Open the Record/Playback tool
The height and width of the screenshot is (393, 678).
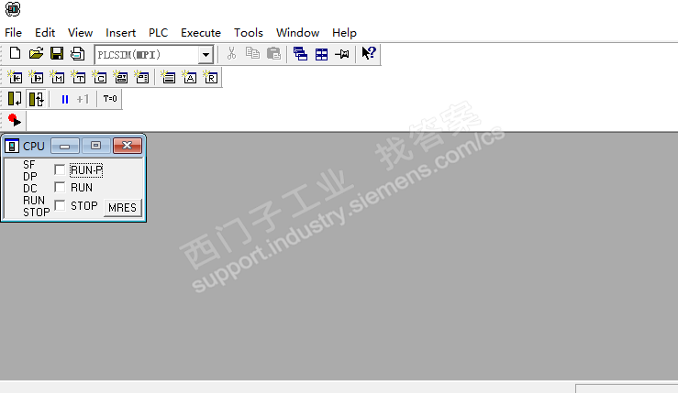click(15, 120)
